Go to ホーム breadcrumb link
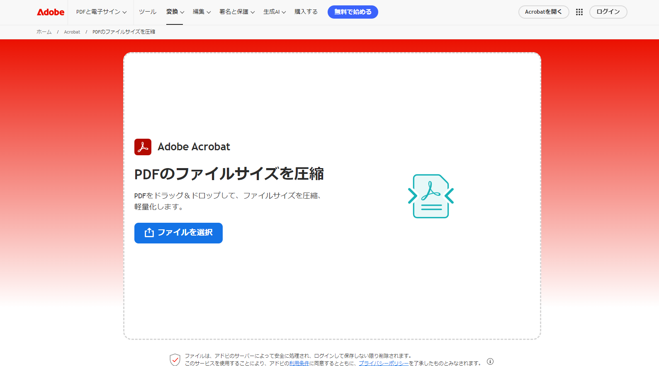The image size is (659, 366). [x=44, y=32]
